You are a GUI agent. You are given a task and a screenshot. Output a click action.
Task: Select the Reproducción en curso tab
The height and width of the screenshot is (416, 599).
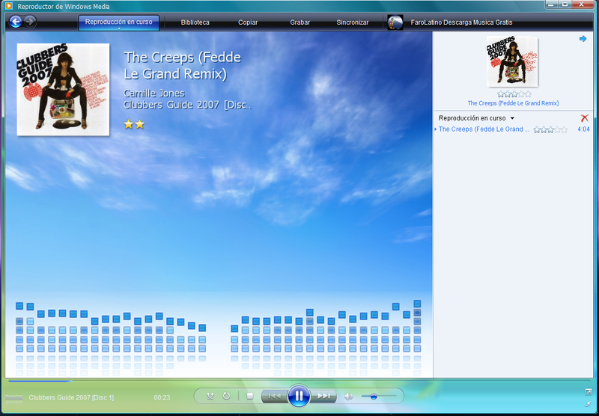(119, 22)
